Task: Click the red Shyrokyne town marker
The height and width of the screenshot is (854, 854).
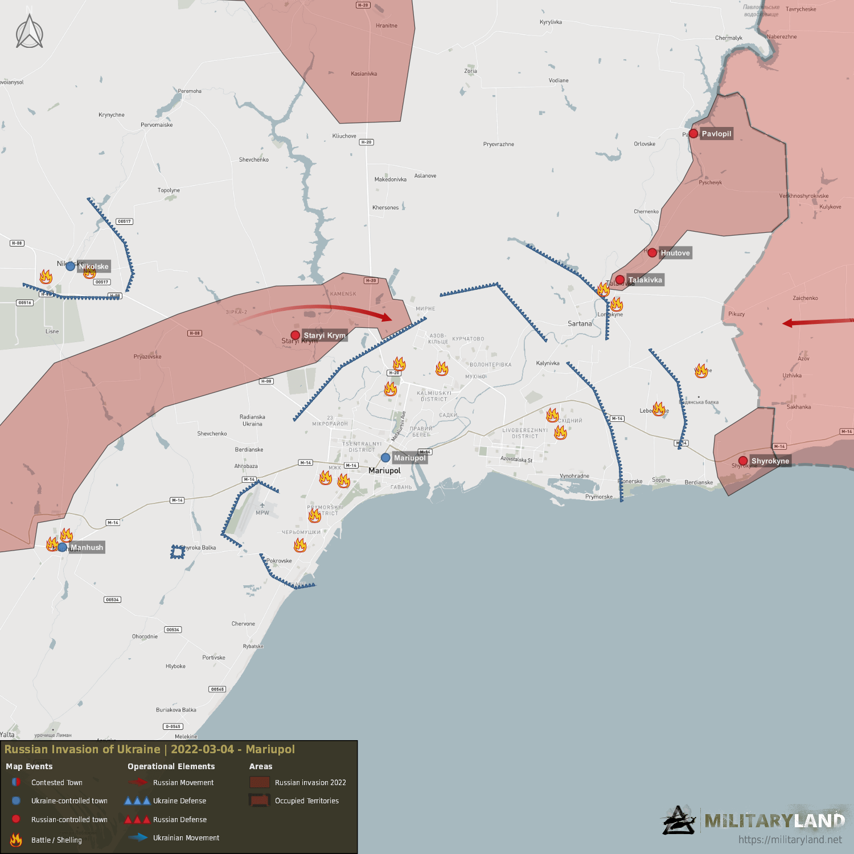Action: pyautogui.click(x=742, y=461)
